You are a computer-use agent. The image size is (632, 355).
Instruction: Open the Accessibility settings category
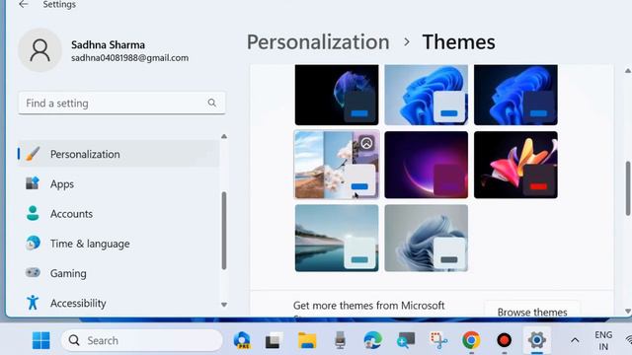(x=118, y=303)
